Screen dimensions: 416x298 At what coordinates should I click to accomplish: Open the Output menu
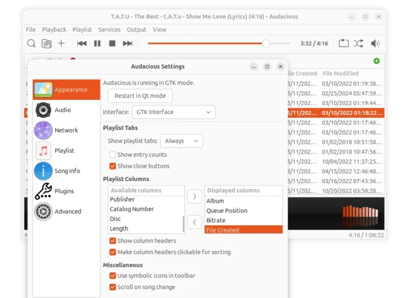point(136,30)
